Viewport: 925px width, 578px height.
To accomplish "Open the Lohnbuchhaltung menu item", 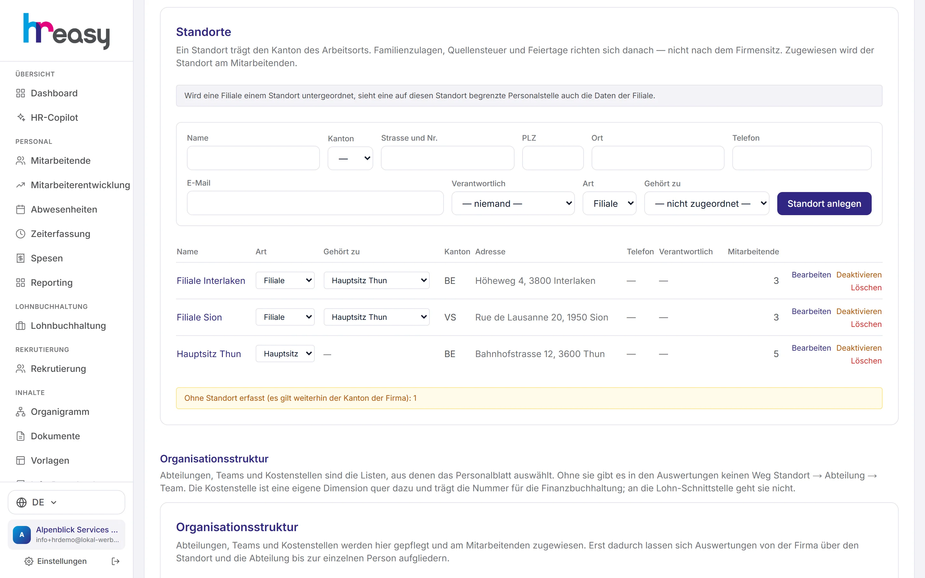I will click(66, 326).
